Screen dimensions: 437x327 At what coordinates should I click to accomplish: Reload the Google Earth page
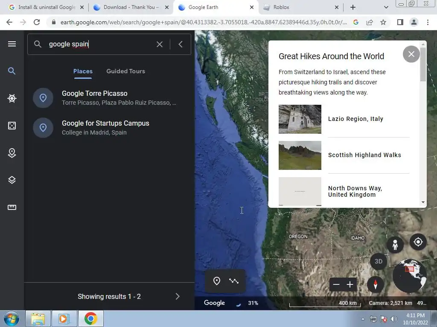pyautogui.click(x=37, y=22)
